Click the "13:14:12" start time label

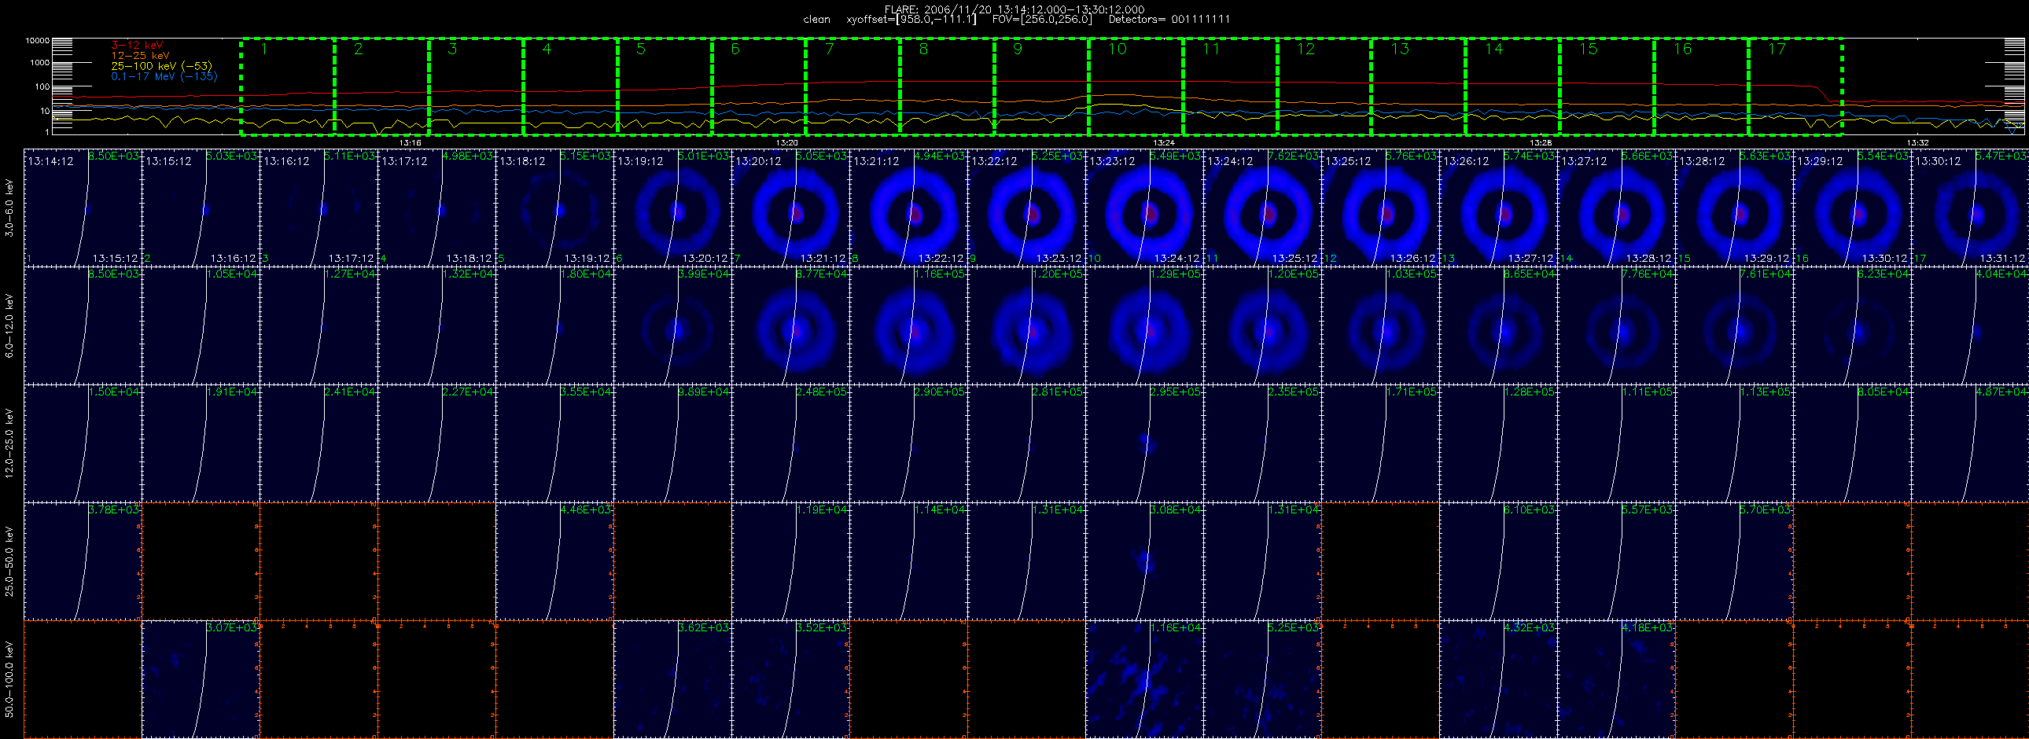click(50, 161)
